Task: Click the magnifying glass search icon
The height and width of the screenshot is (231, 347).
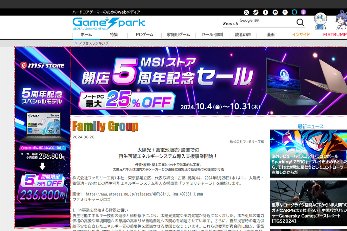Action: click(x=300, y=22)
